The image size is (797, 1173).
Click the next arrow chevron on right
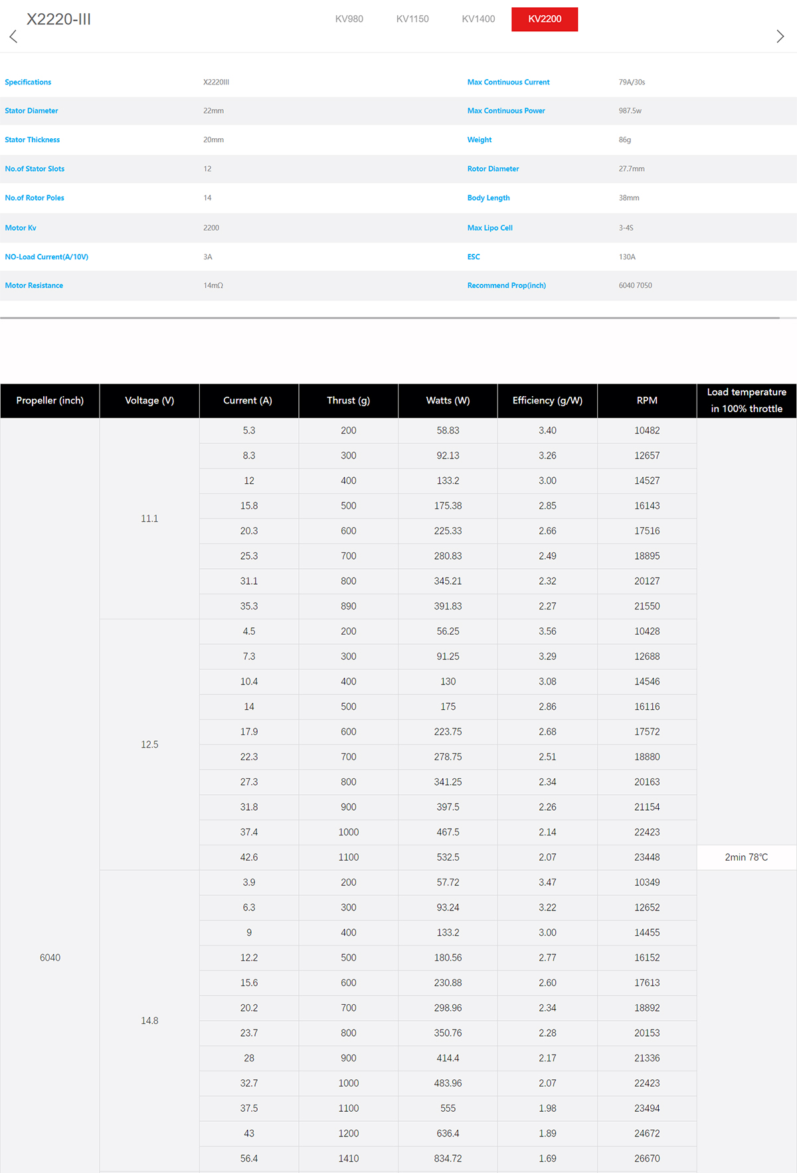780,37
